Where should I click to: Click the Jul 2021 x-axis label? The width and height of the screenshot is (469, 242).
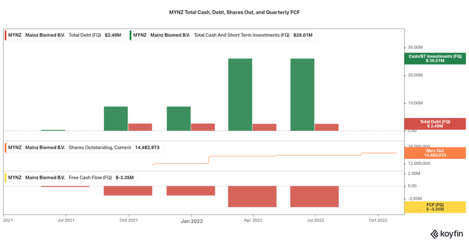(66, 221)
